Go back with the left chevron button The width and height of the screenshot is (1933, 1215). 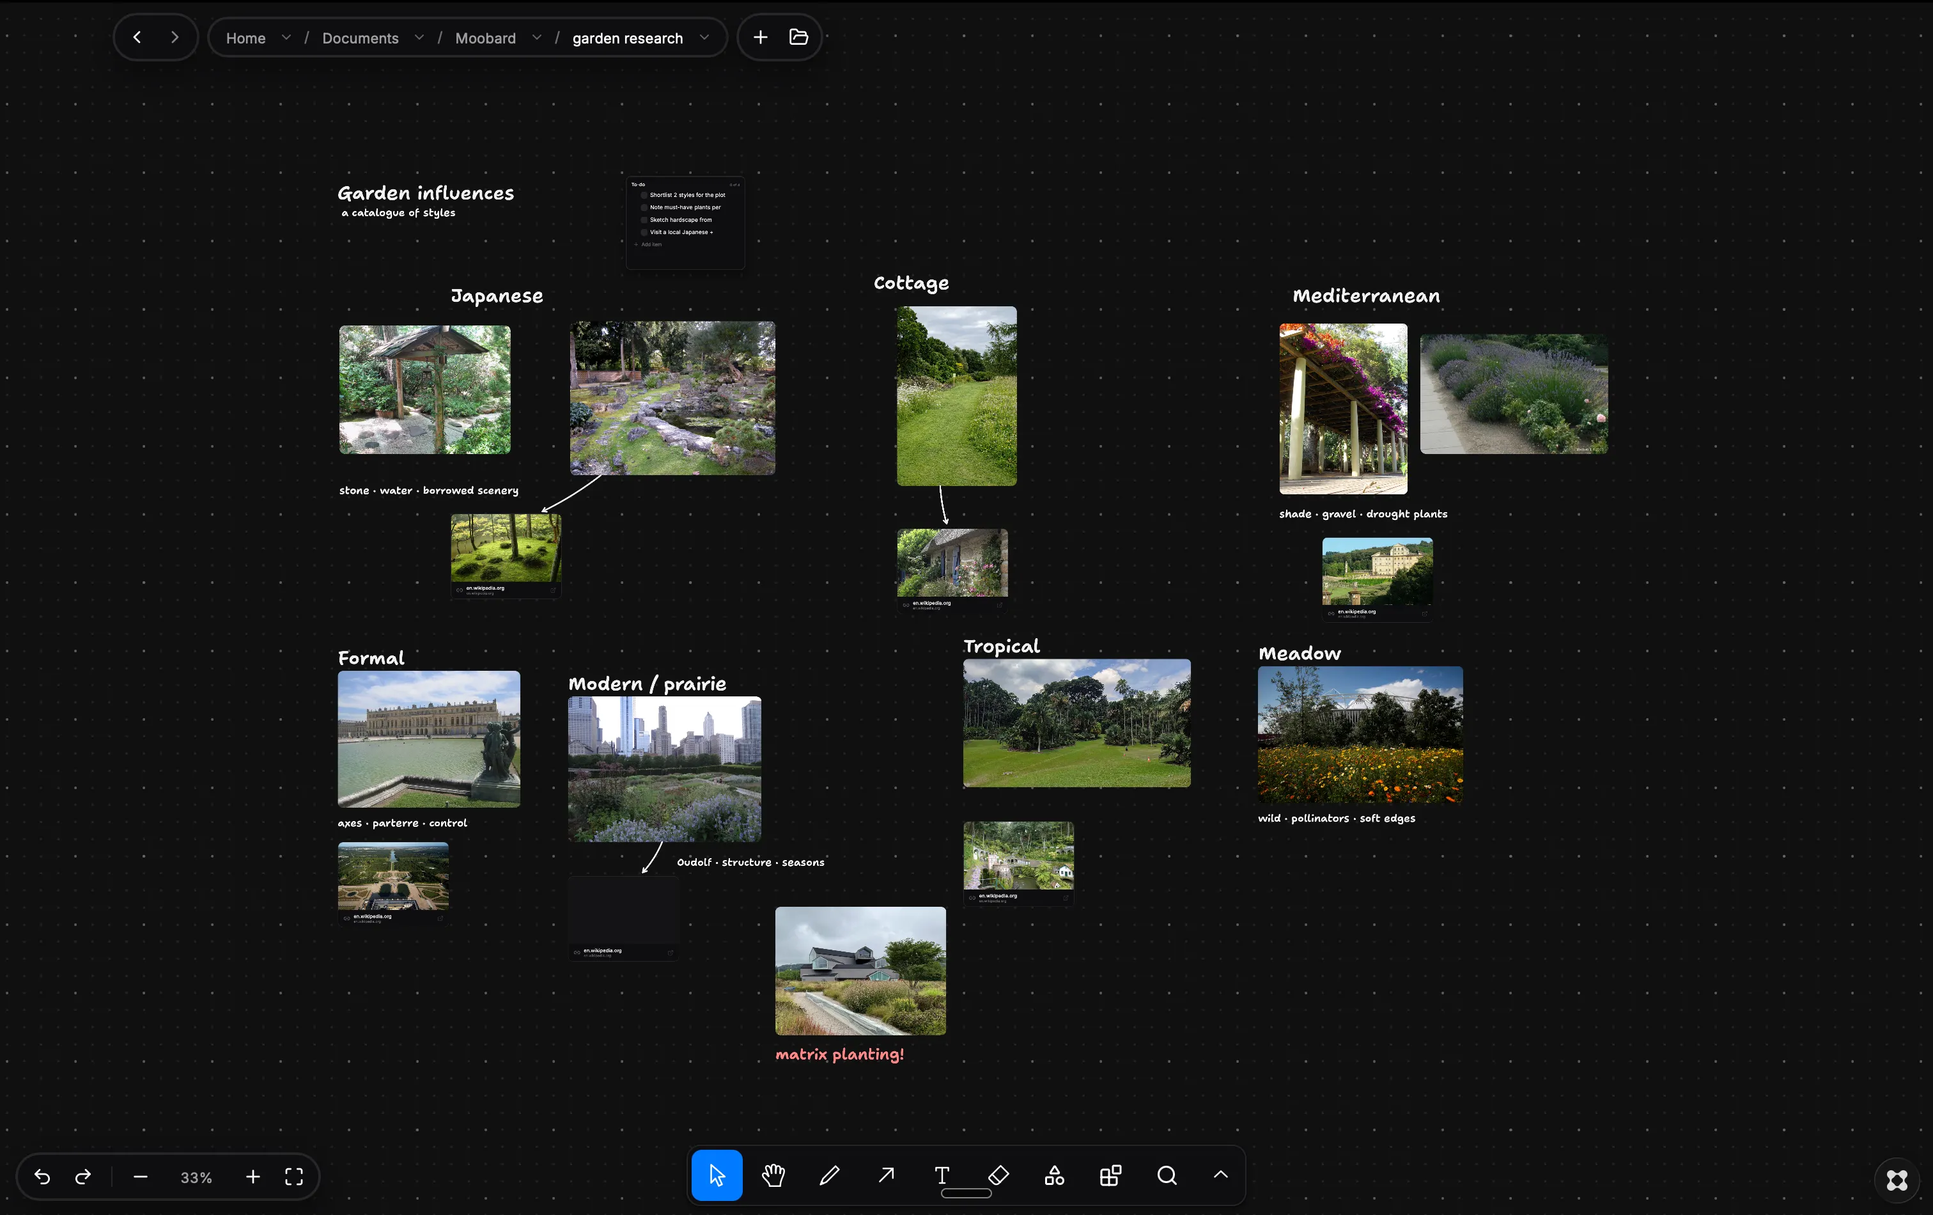point(137,37)
